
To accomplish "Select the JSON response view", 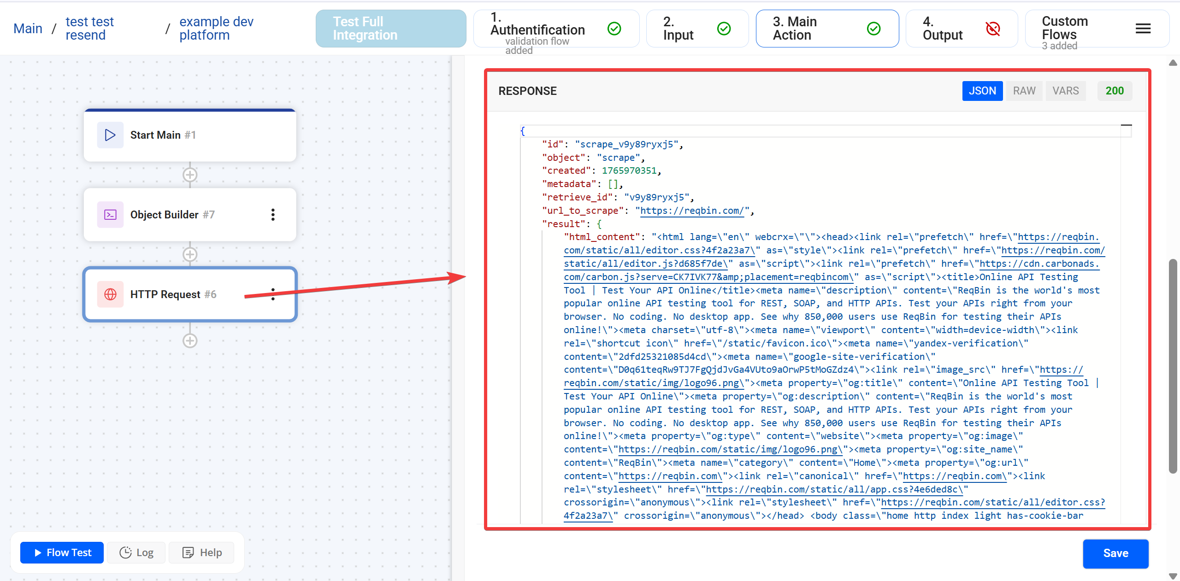I will (982, 91).
